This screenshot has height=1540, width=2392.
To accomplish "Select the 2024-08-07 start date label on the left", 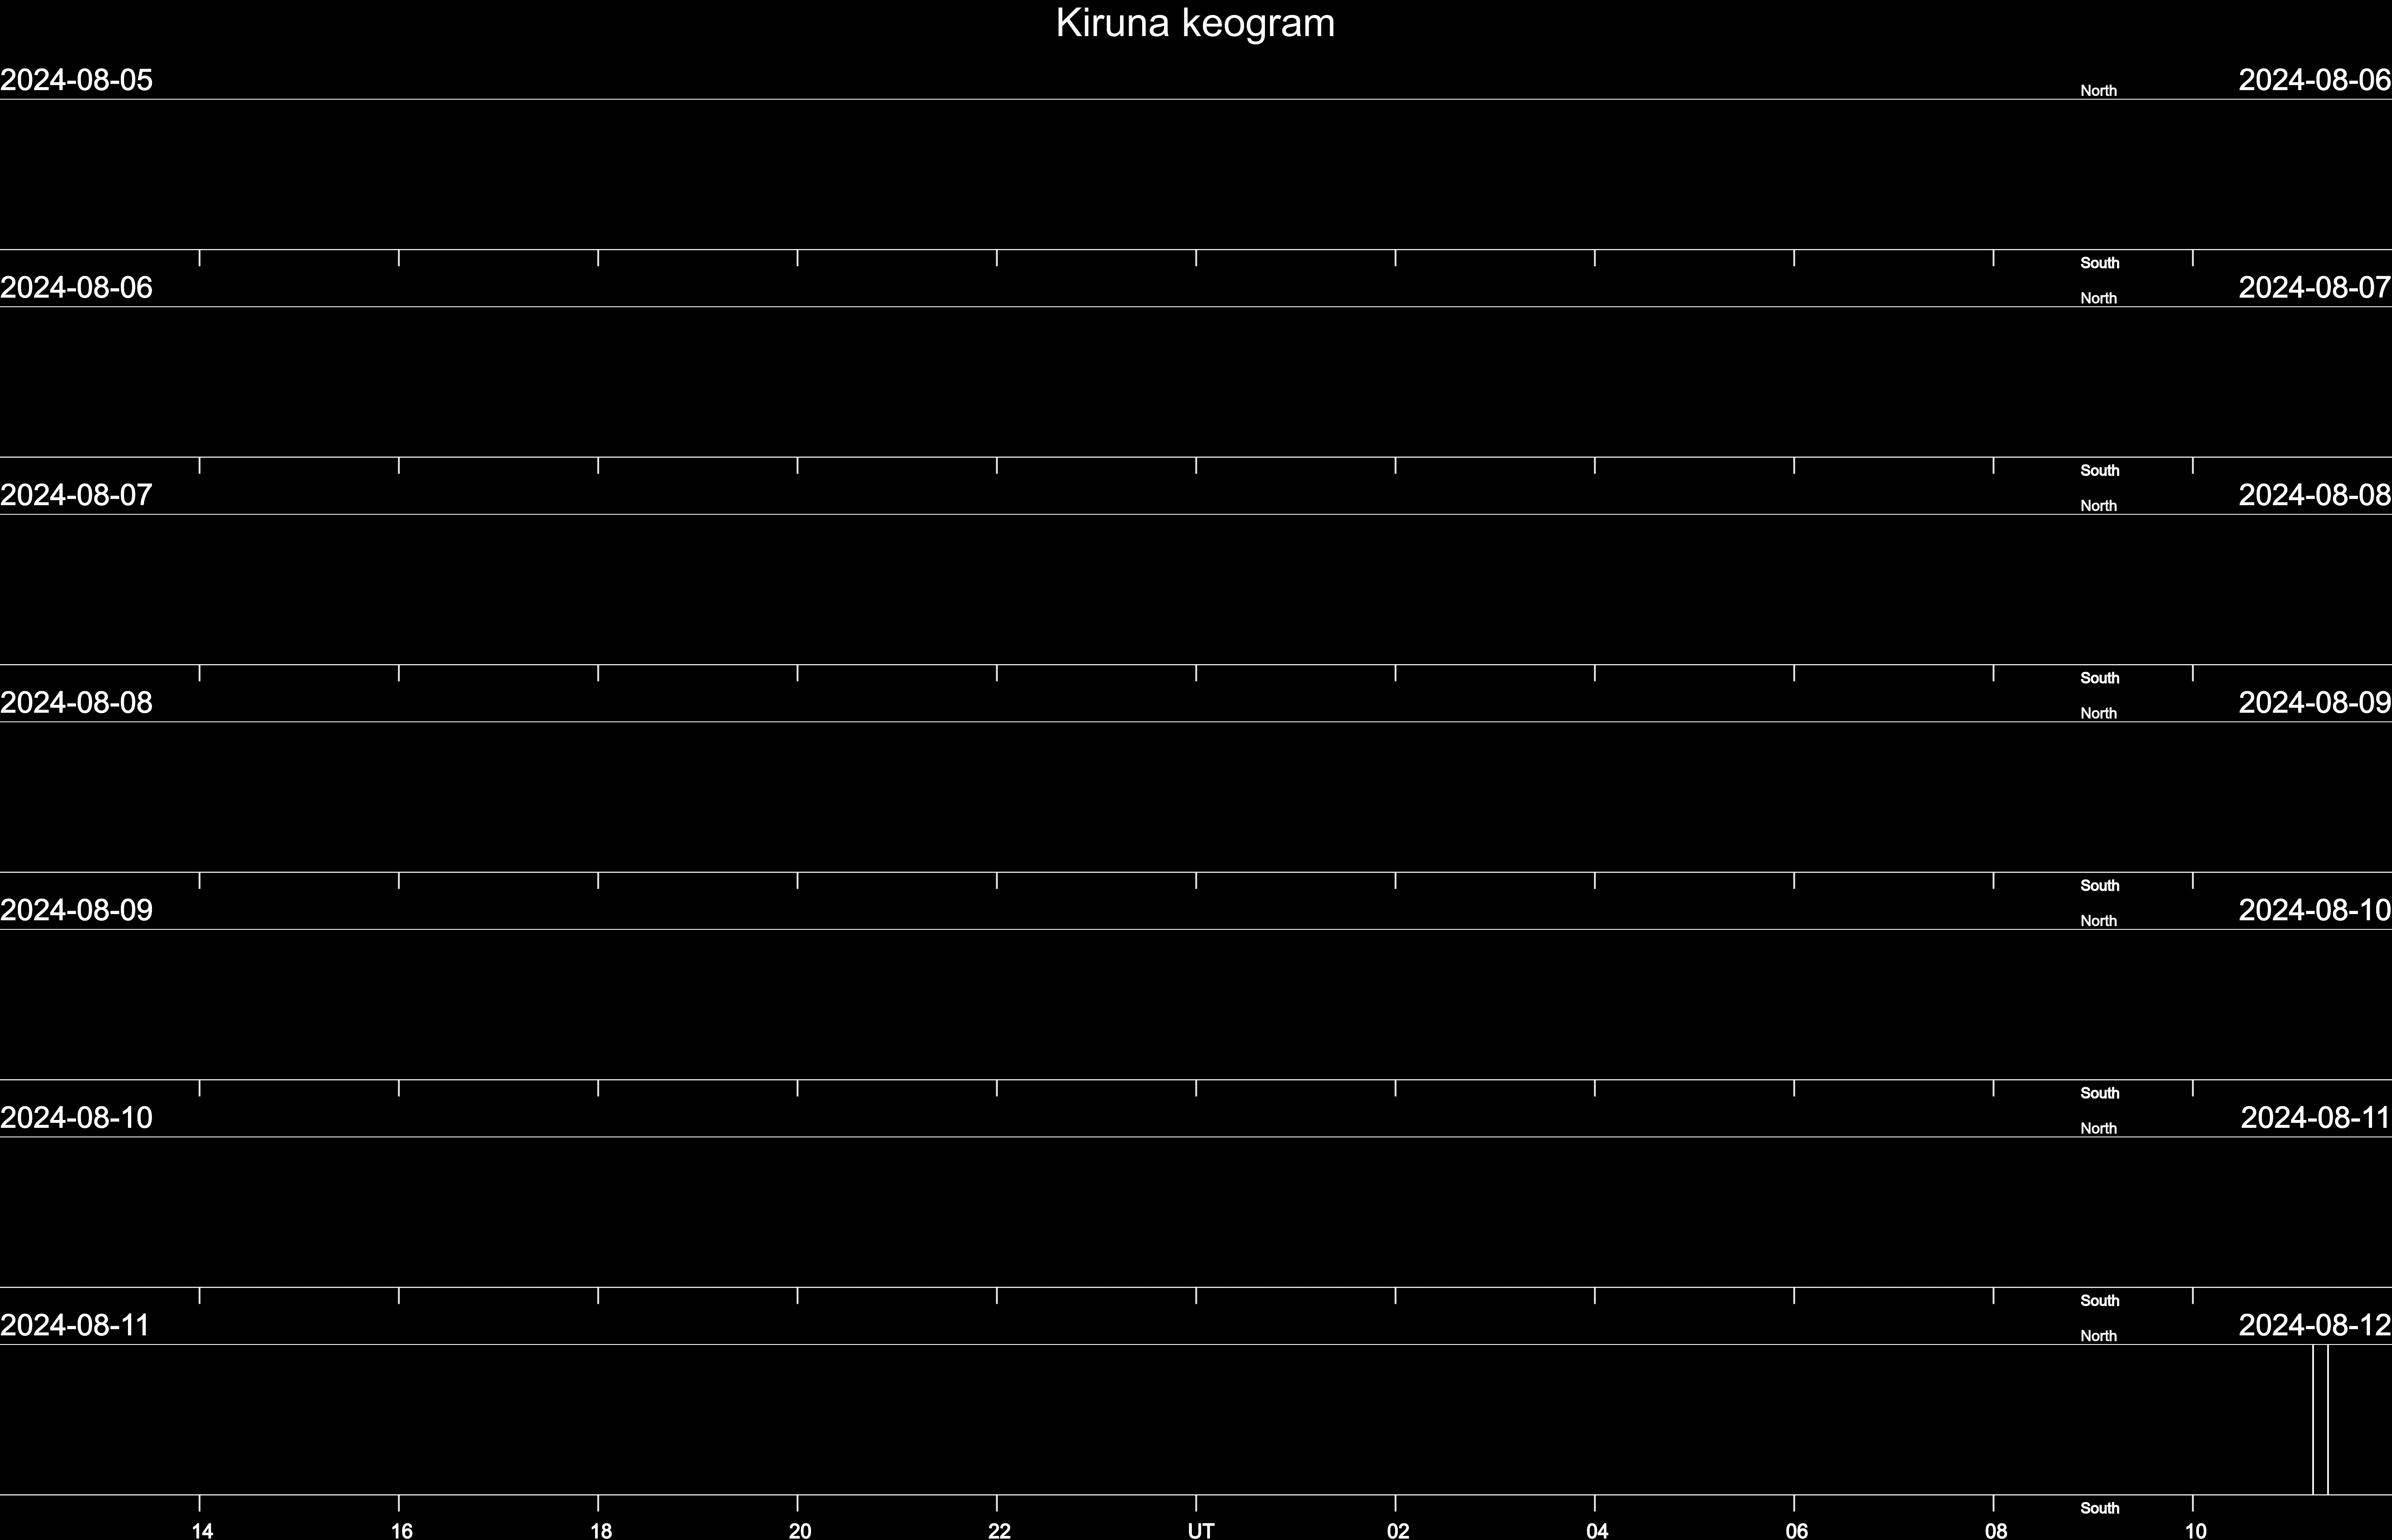I will click(x=76, y=495).
